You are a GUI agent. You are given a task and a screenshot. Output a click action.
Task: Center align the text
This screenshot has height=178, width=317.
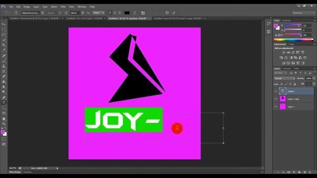(x=115, y=13)
